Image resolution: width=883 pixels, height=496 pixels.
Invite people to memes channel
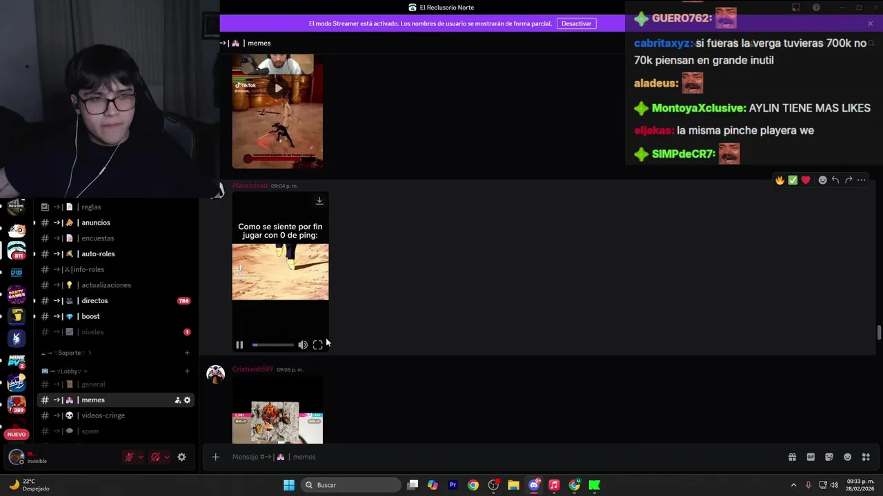pyautogui.click(x=177, y=400)
